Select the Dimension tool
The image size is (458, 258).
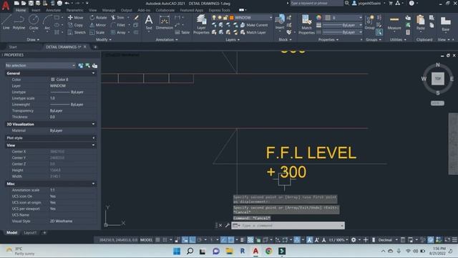pyautogui.click(x=164, y=22)
